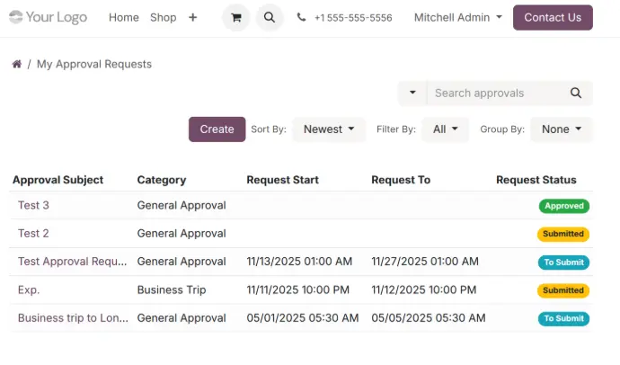Screen dimensions: 620x365
Task: Open the Shop menu item
Action: point(164,17)
